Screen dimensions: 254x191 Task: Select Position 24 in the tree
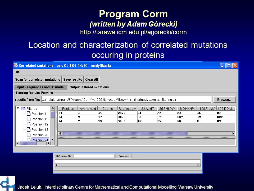pyautogui.click(x=40, y=140)
